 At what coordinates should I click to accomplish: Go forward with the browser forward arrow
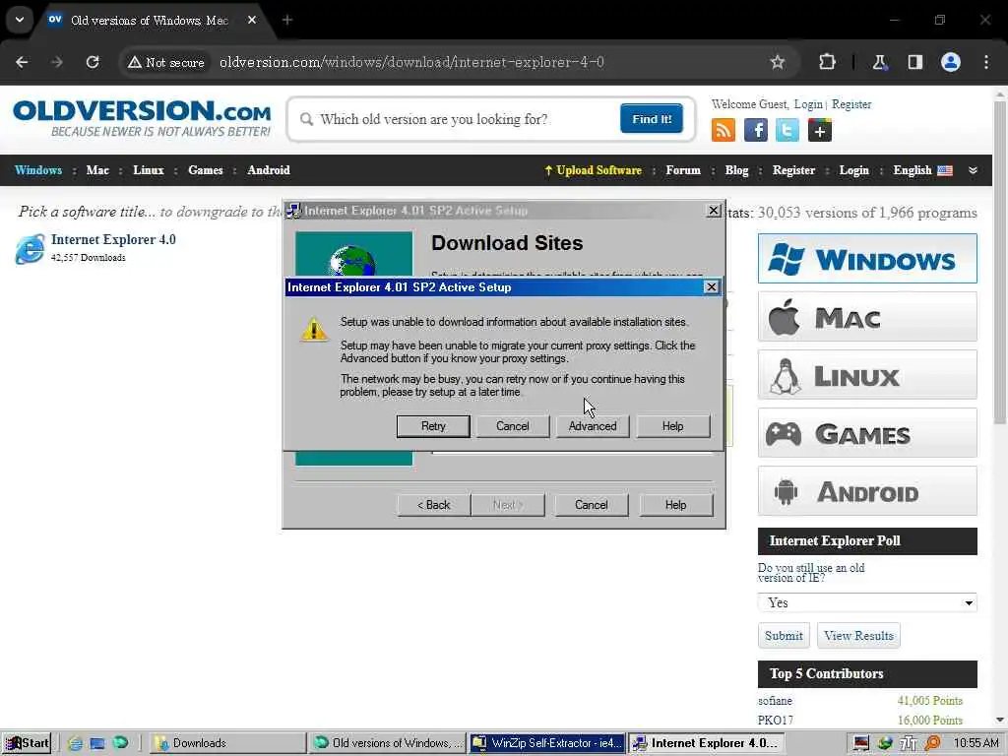[x=57, y=62]
